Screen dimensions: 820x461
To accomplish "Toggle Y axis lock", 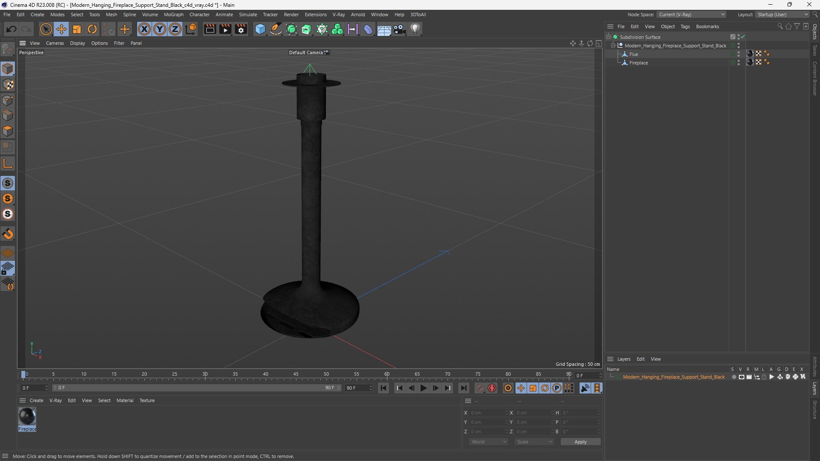I will pyautogui.click(x=160, y=29).
